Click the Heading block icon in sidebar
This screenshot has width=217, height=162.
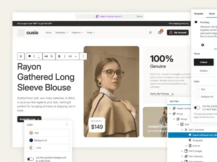click(x=196, y=22)
